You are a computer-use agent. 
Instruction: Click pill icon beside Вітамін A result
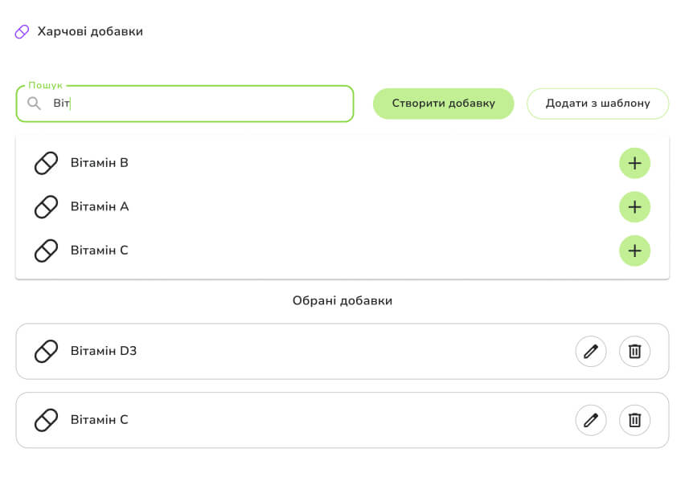(47, 207)
